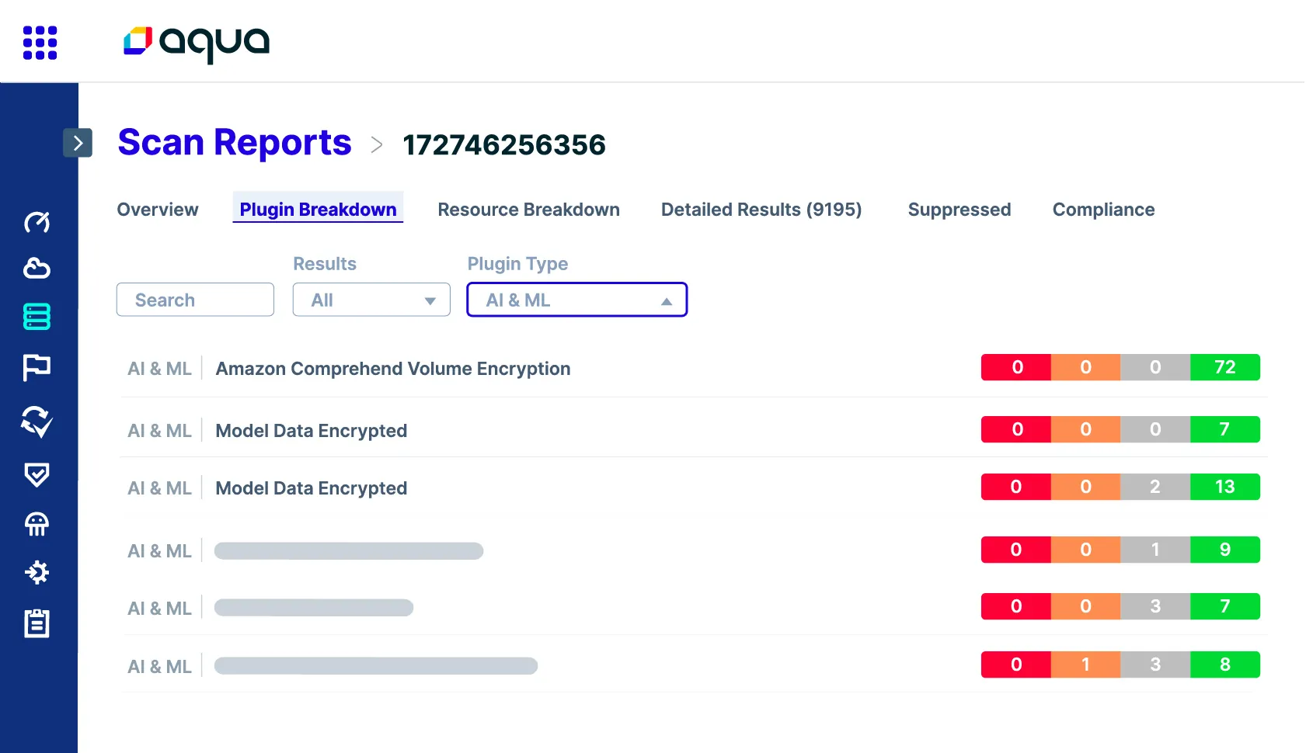The width and height of the screenshot is (1313, 753).
Task: Click the green 9 pass count
Action: tap(1225, 550)
